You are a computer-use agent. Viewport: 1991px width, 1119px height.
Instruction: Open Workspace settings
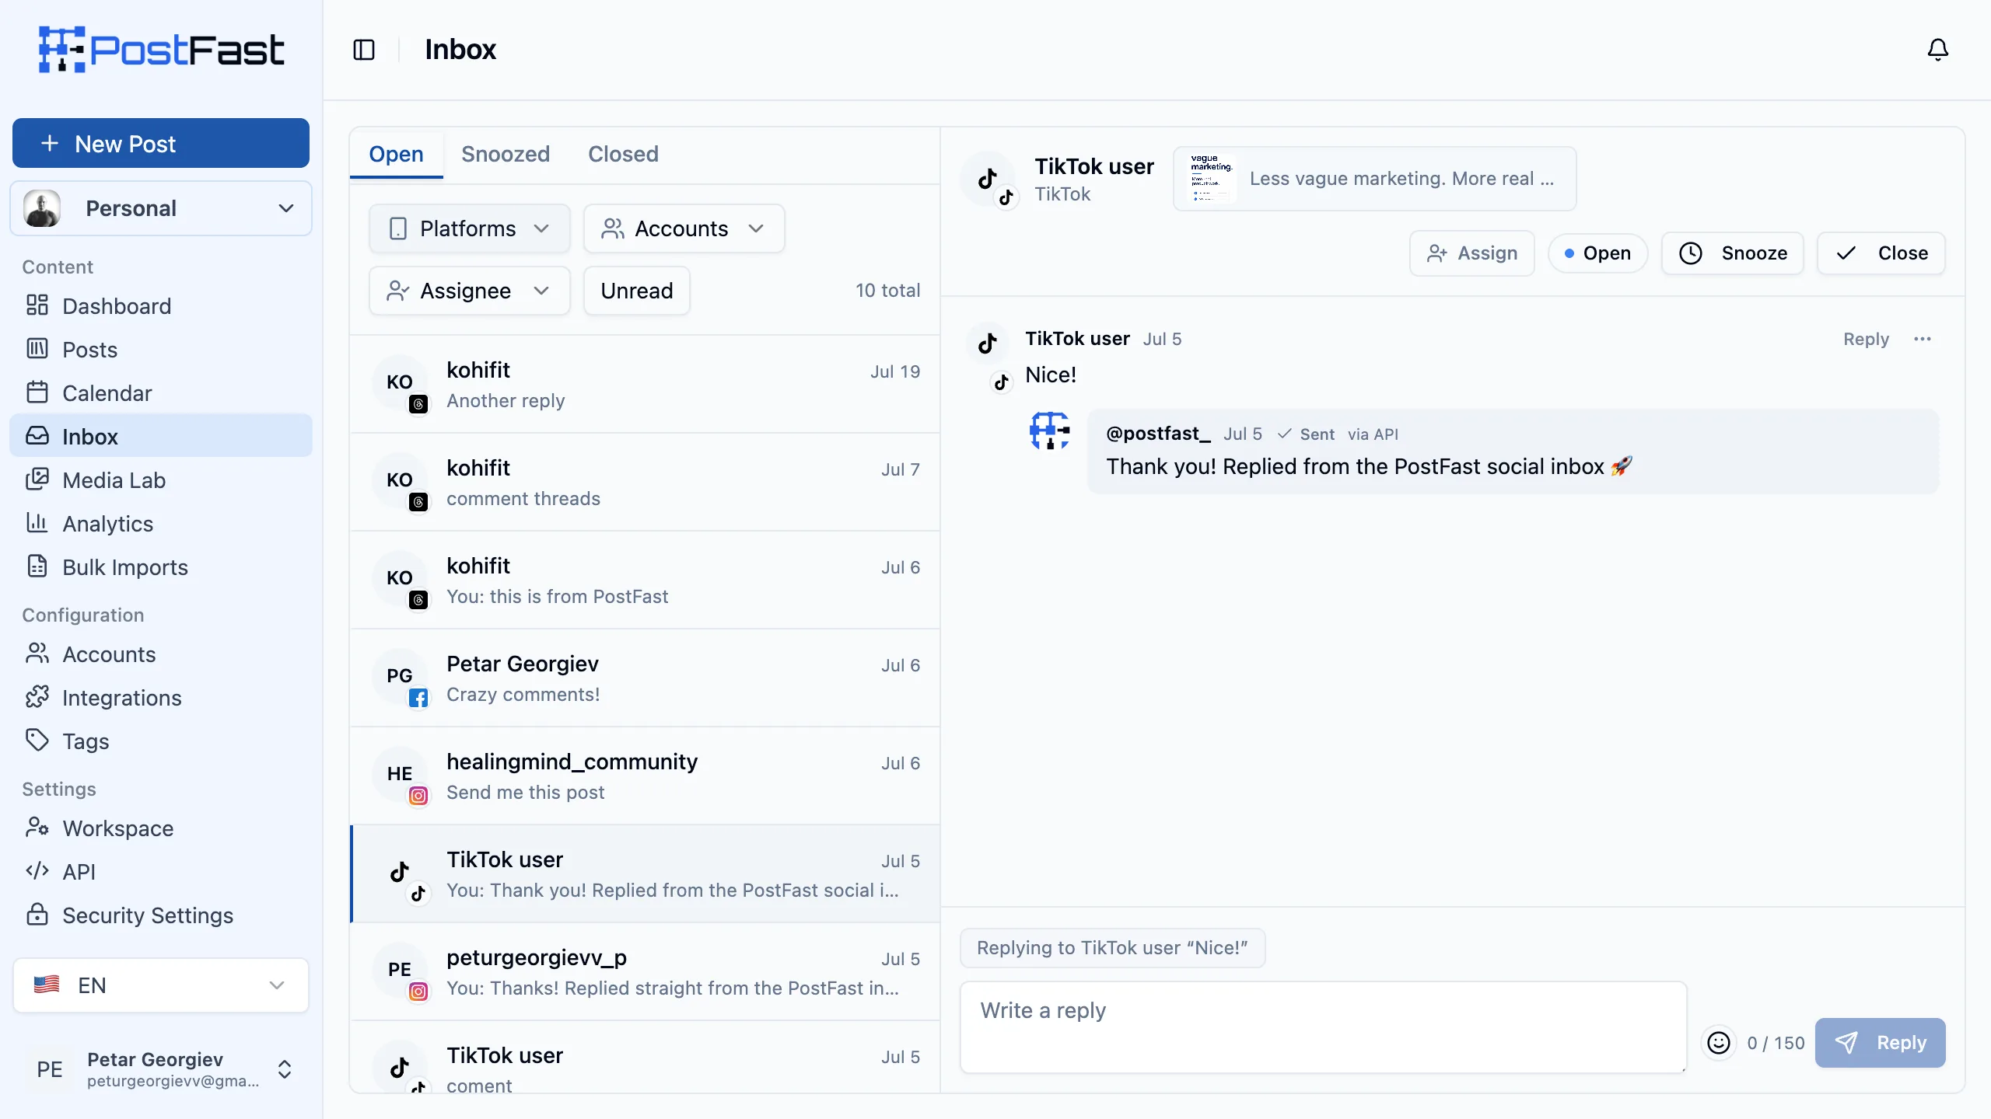click(x=161, y=828)
